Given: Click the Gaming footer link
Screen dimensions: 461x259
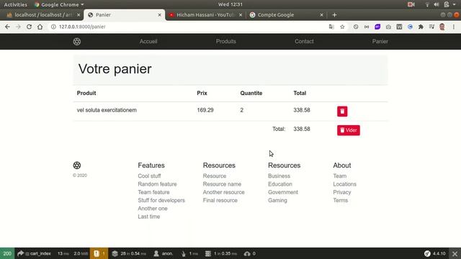Looking at the screenshot, I should pyautogui.click(x=277, y=200).
